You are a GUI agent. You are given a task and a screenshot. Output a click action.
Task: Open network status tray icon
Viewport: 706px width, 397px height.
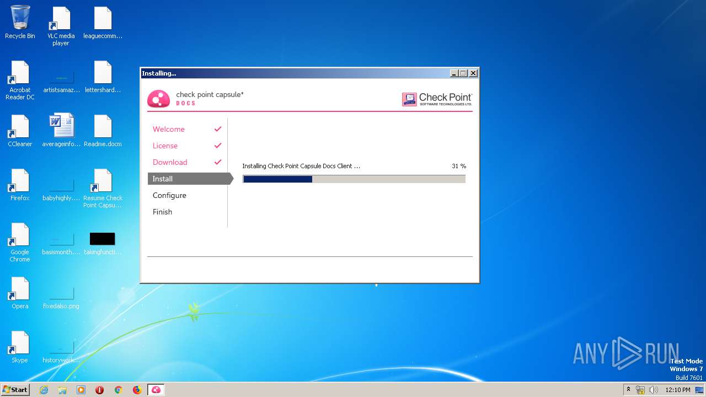tap(640, 390)
